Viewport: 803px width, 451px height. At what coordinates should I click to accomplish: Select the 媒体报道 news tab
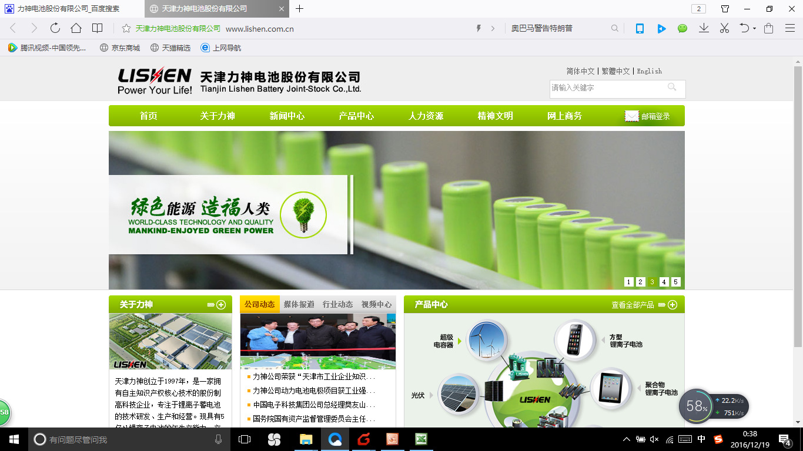(299, 304)
